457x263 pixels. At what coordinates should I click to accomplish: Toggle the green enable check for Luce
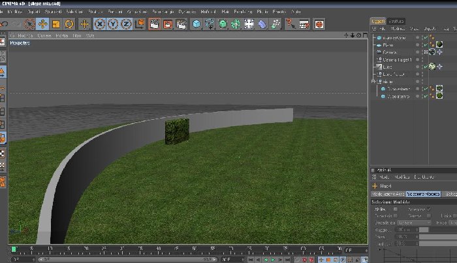426,67
